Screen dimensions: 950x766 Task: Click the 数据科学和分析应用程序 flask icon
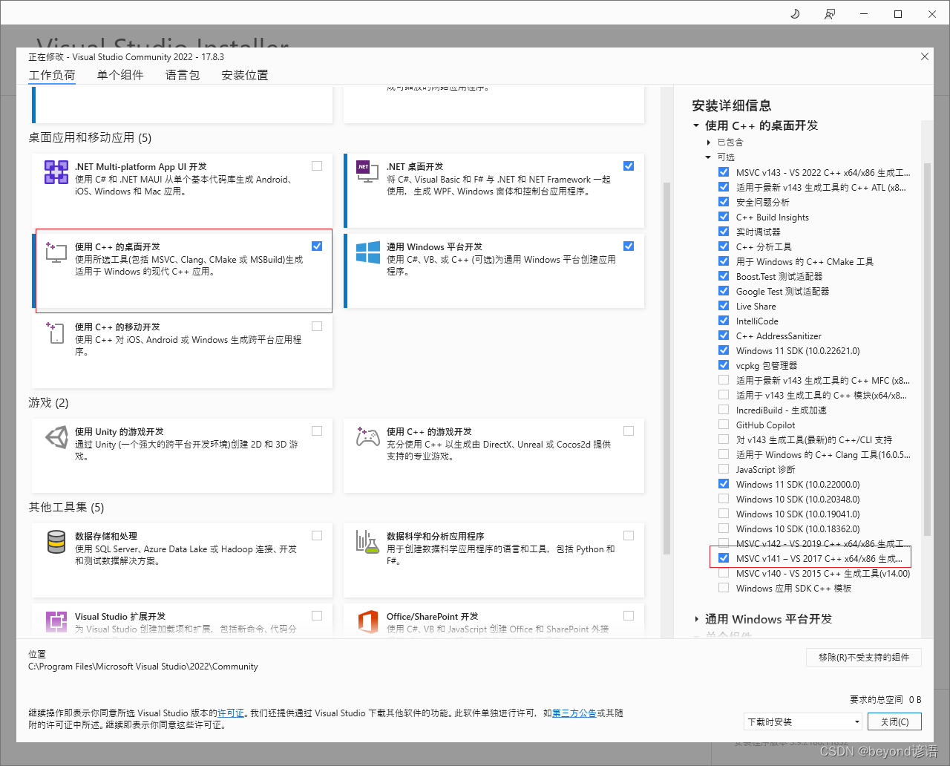(367, 541)
